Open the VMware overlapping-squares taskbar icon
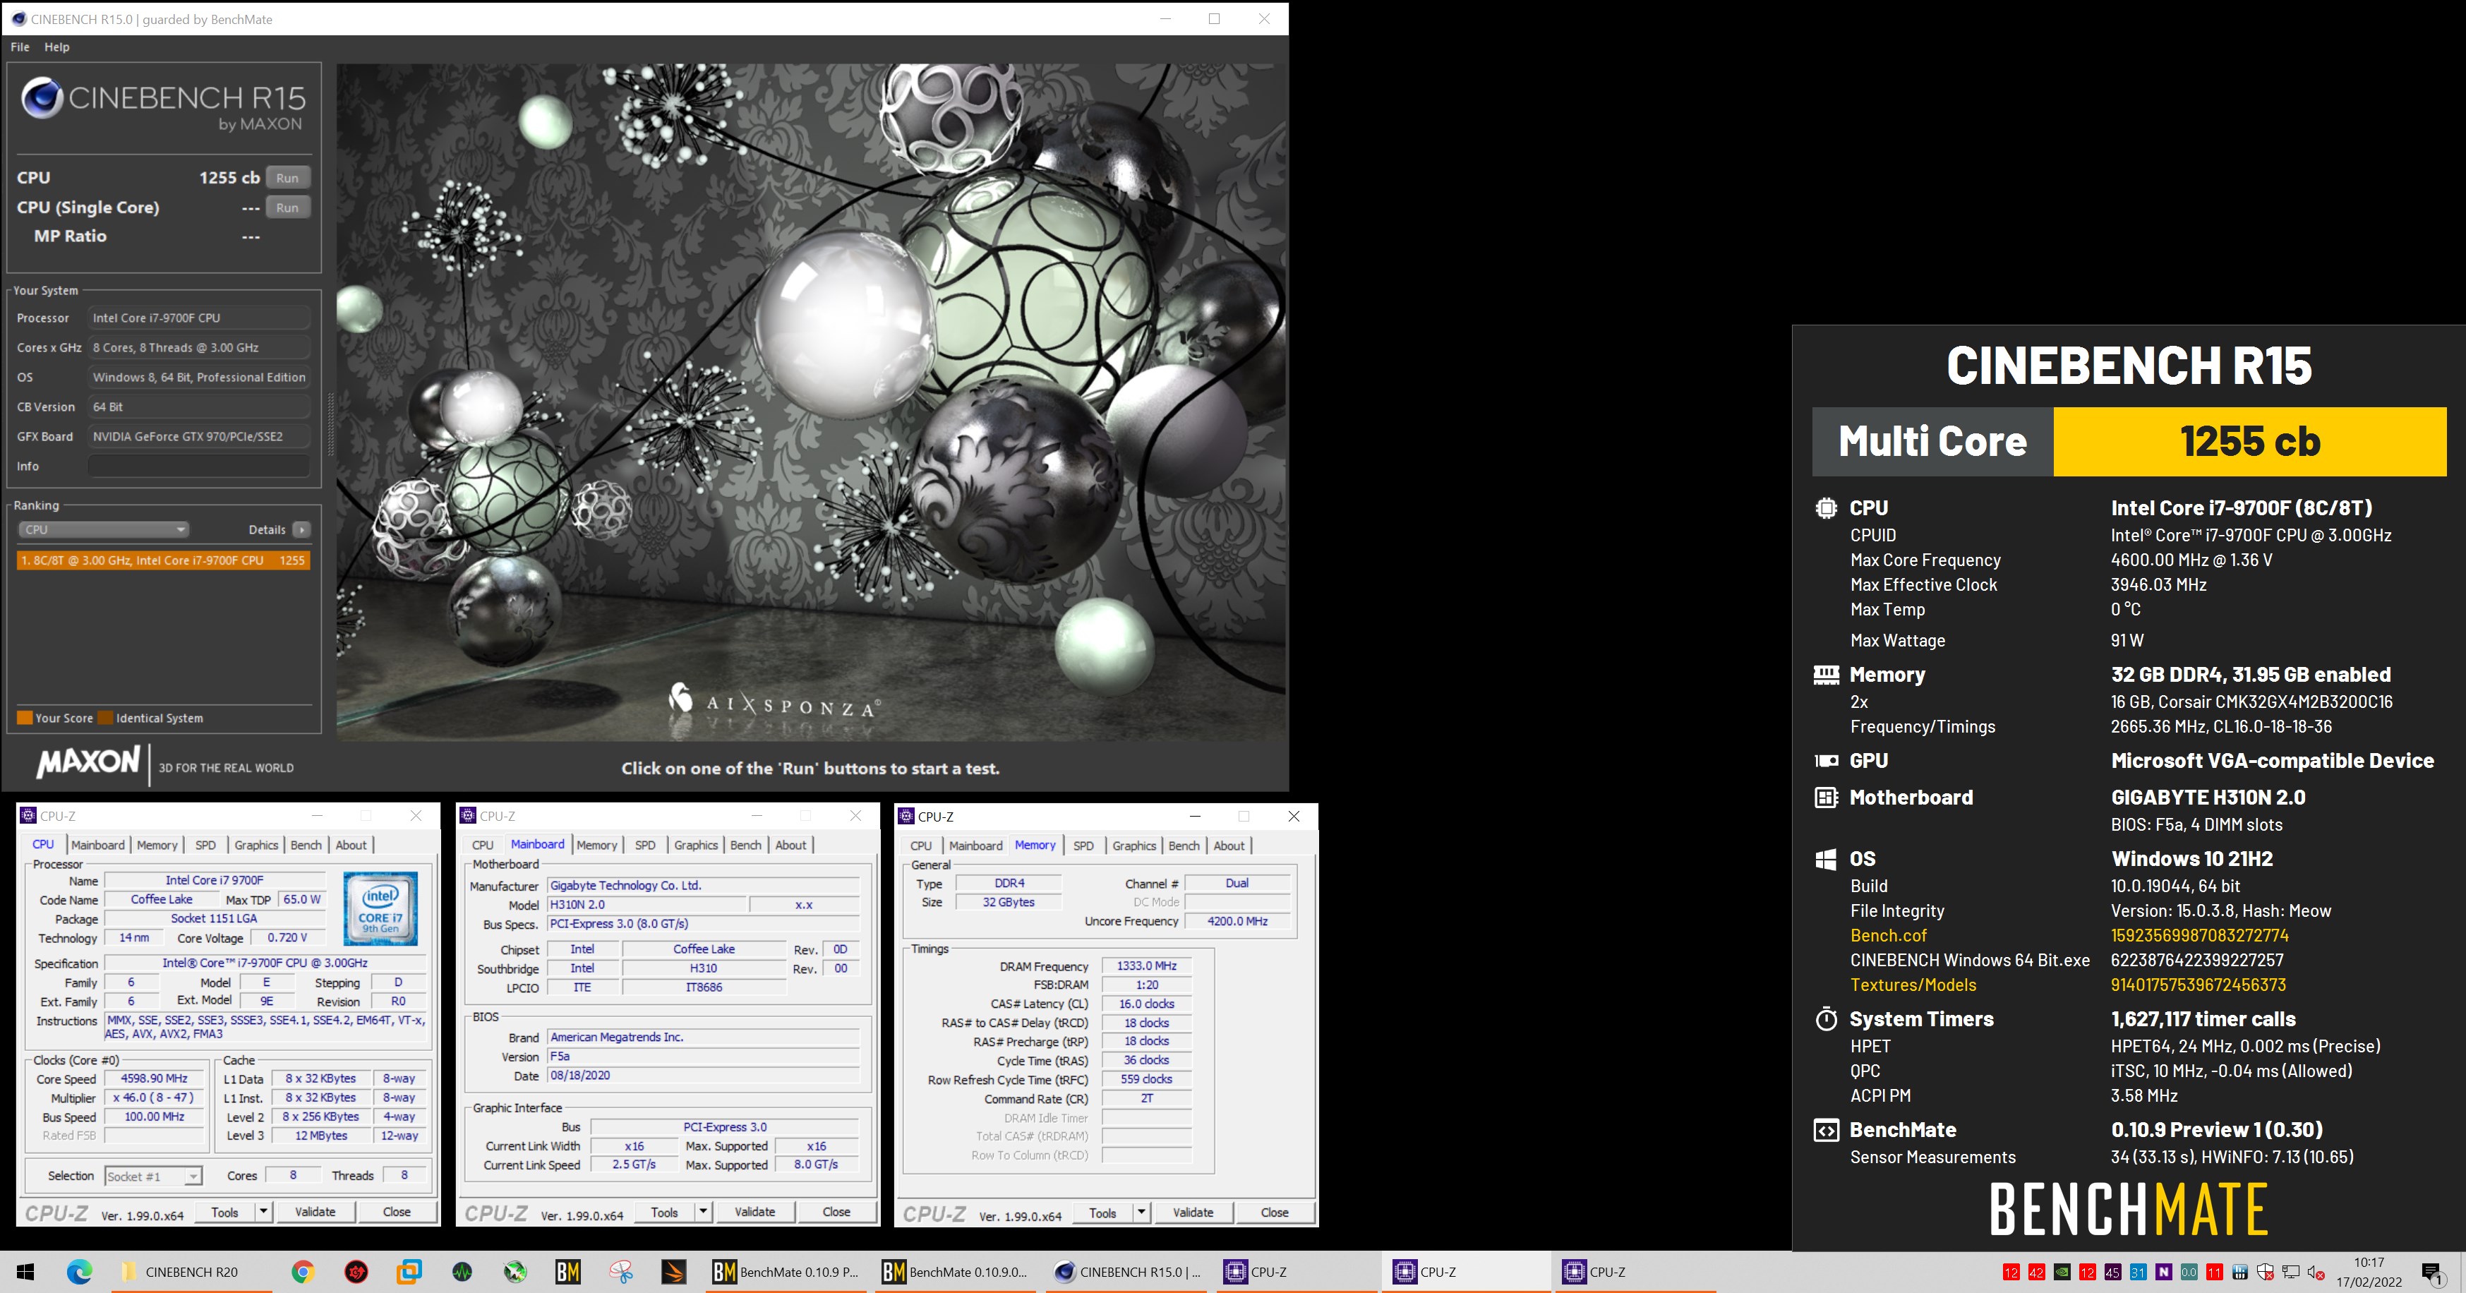This screenshot has height=1293, width=2466. click(x=410, y=1272)
